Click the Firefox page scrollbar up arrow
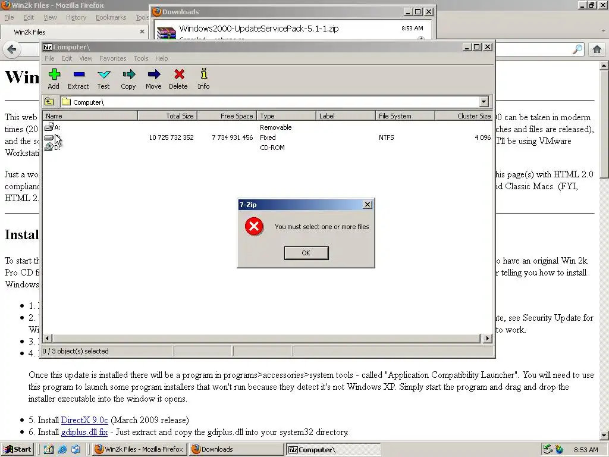The width and height of the screenshot is (609, 457). [x=604, y=65]
